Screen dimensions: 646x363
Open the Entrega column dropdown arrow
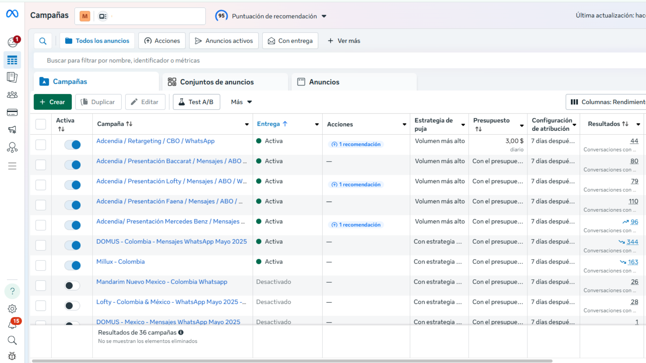click(x=317, y=124)
